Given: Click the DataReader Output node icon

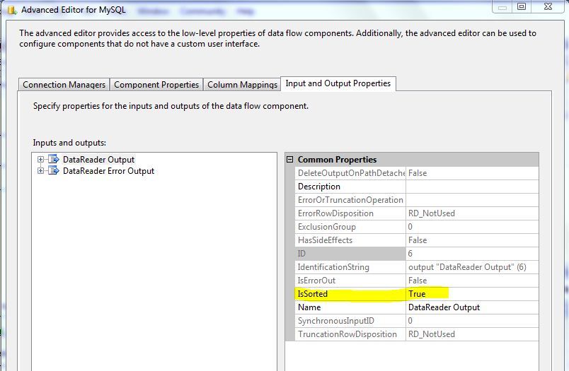Looking at the screenshot, I should [53, 159].
